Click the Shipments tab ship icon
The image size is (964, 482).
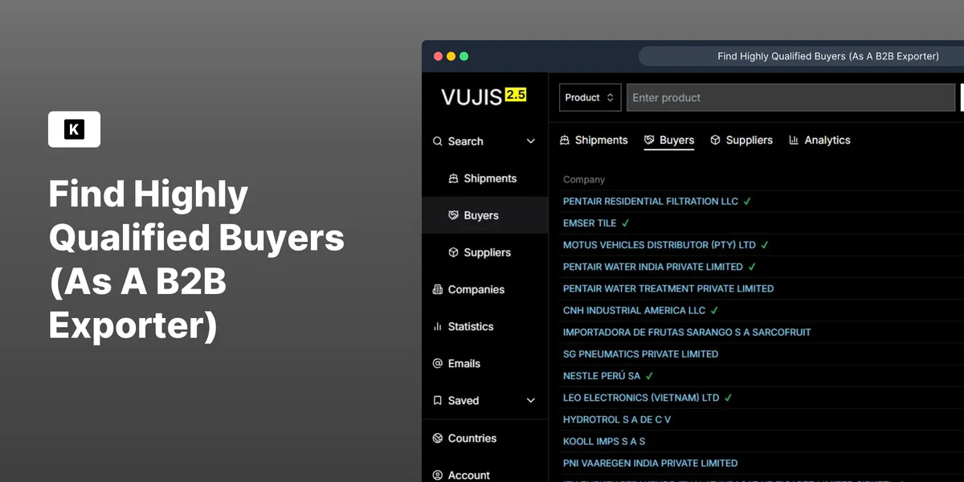[x=565, y=140]
